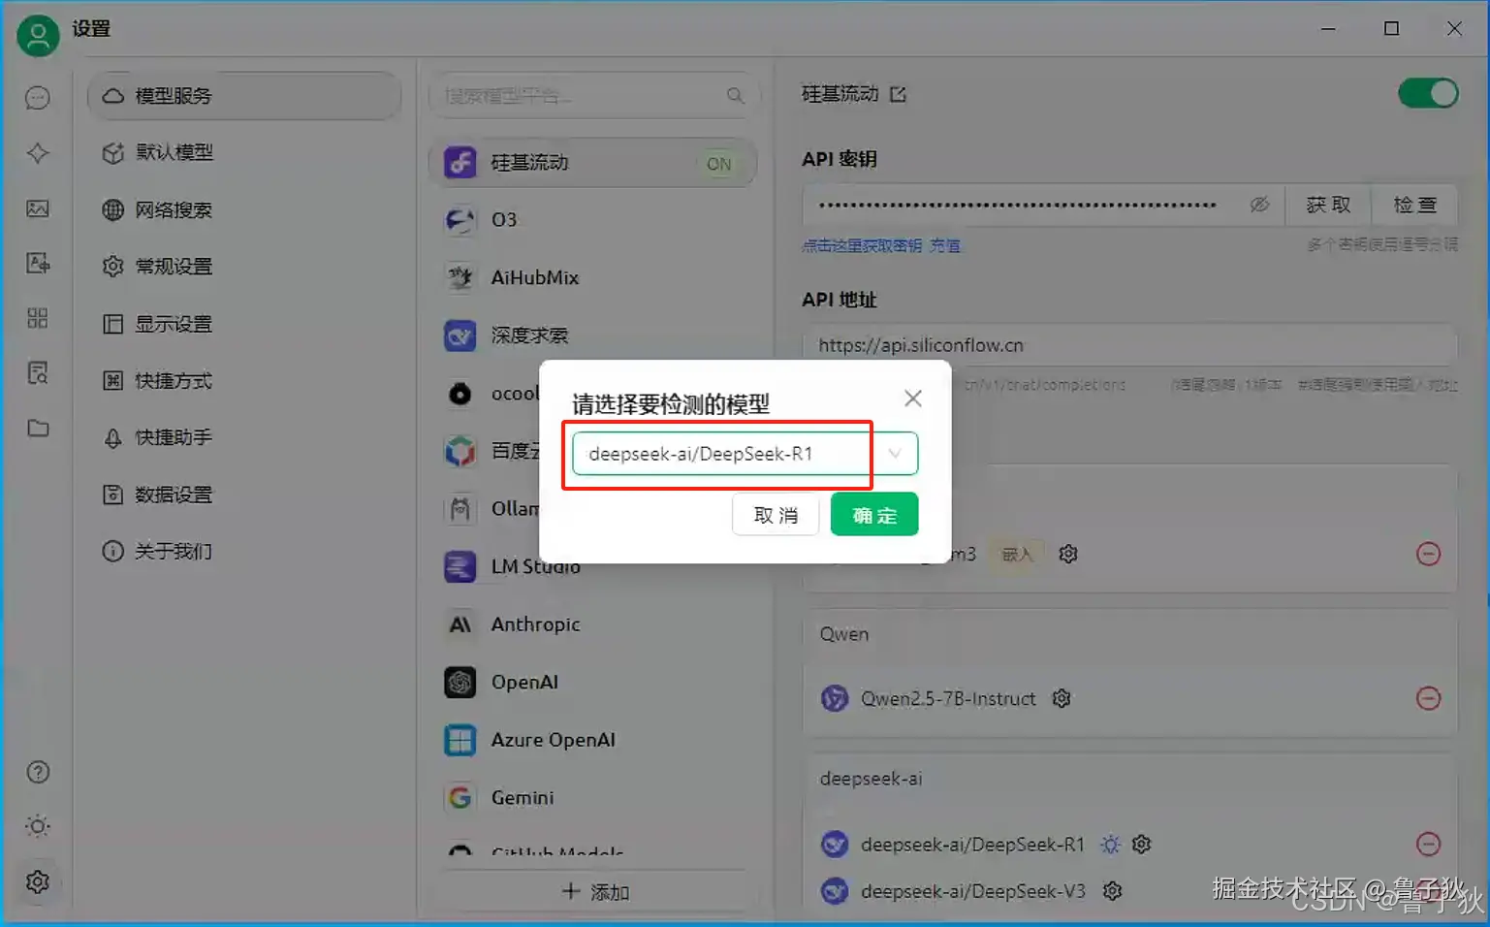This screenshot has width=1490, height=927.
Task: Switch to the 默认模型 settings section
Action: pyautogui.click(x=173, y=152)
